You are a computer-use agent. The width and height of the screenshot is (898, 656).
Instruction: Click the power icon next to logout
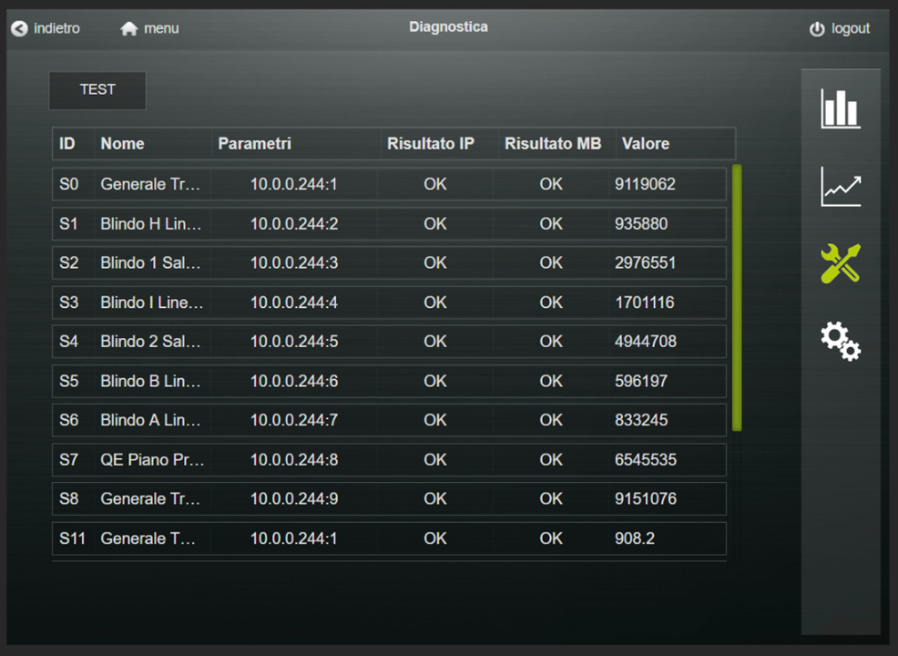click(x=817, y=29)
